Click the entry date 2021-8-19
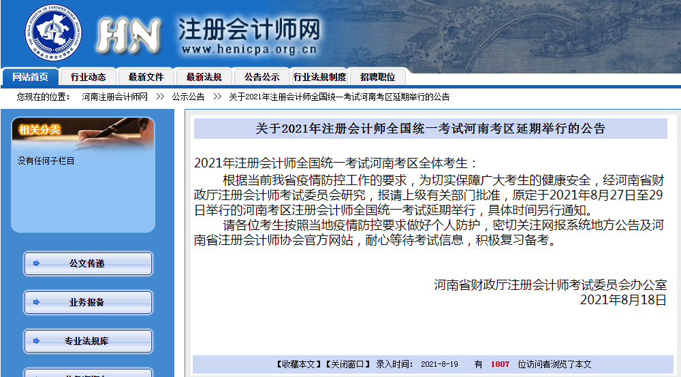The width and height of the screenshot is (681, 377). (439, 365)
